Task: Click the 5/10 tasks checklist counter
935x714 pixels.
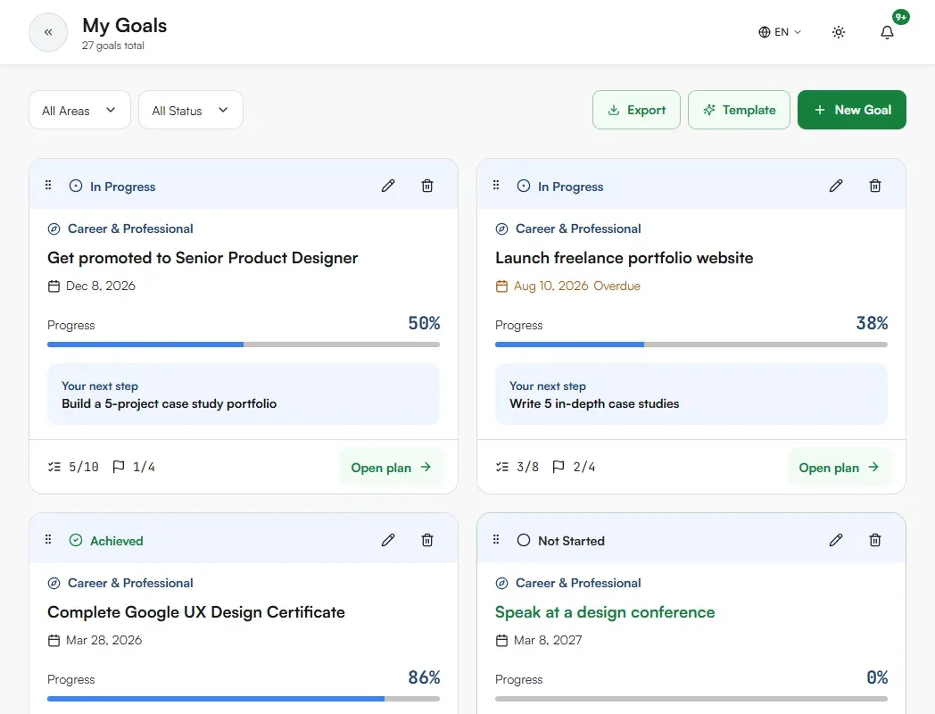Action: [x=73, y=467]
